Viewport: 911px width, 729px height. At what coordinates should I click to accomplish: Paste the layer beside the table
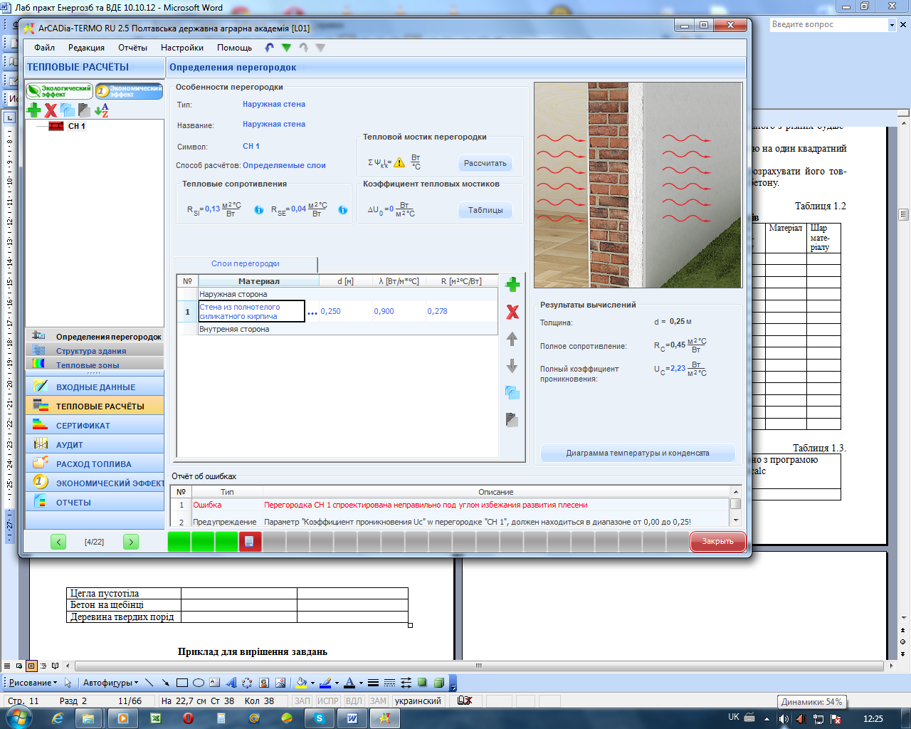coord(512,420)
